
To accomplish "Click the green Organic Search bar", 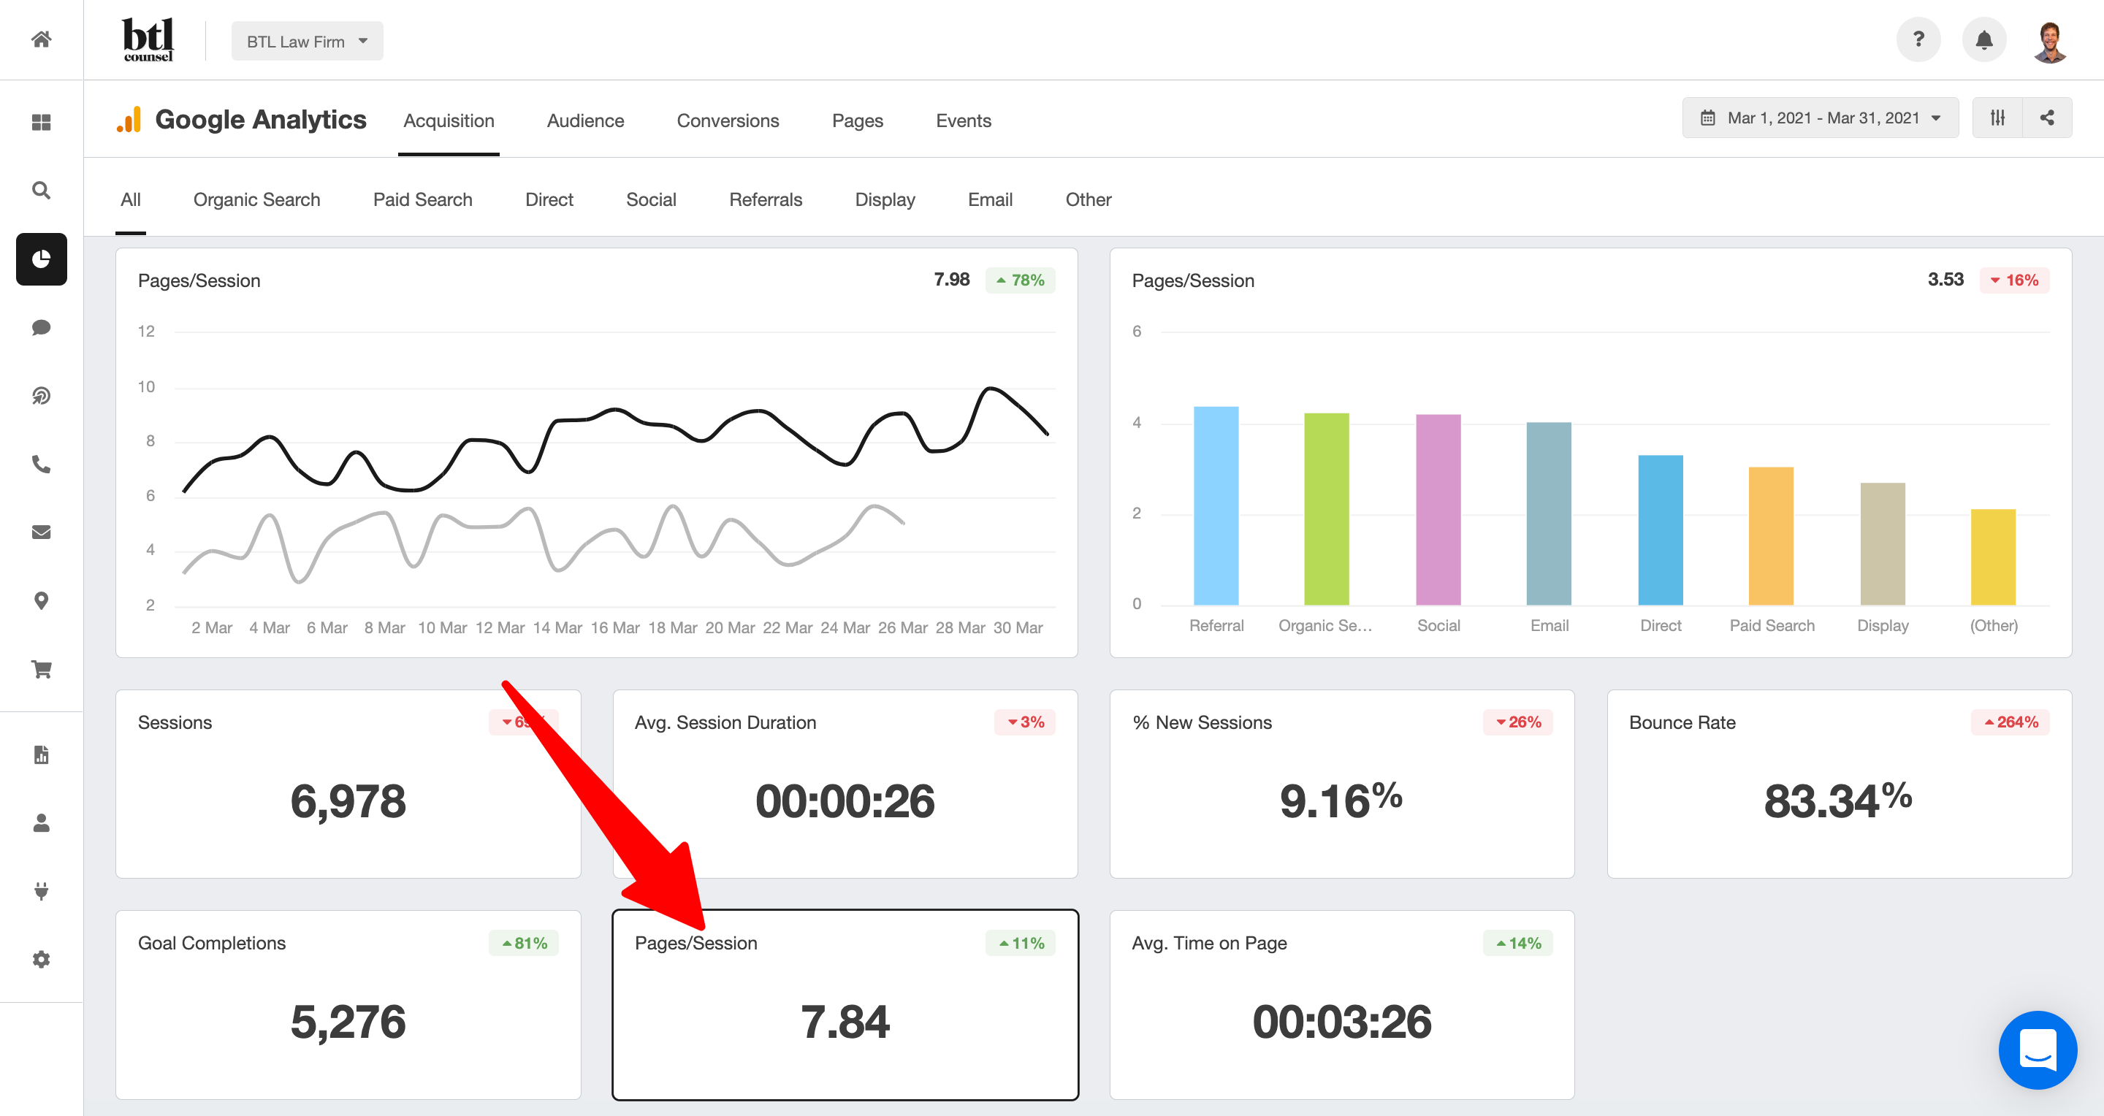I will [x=1327, y=509].
